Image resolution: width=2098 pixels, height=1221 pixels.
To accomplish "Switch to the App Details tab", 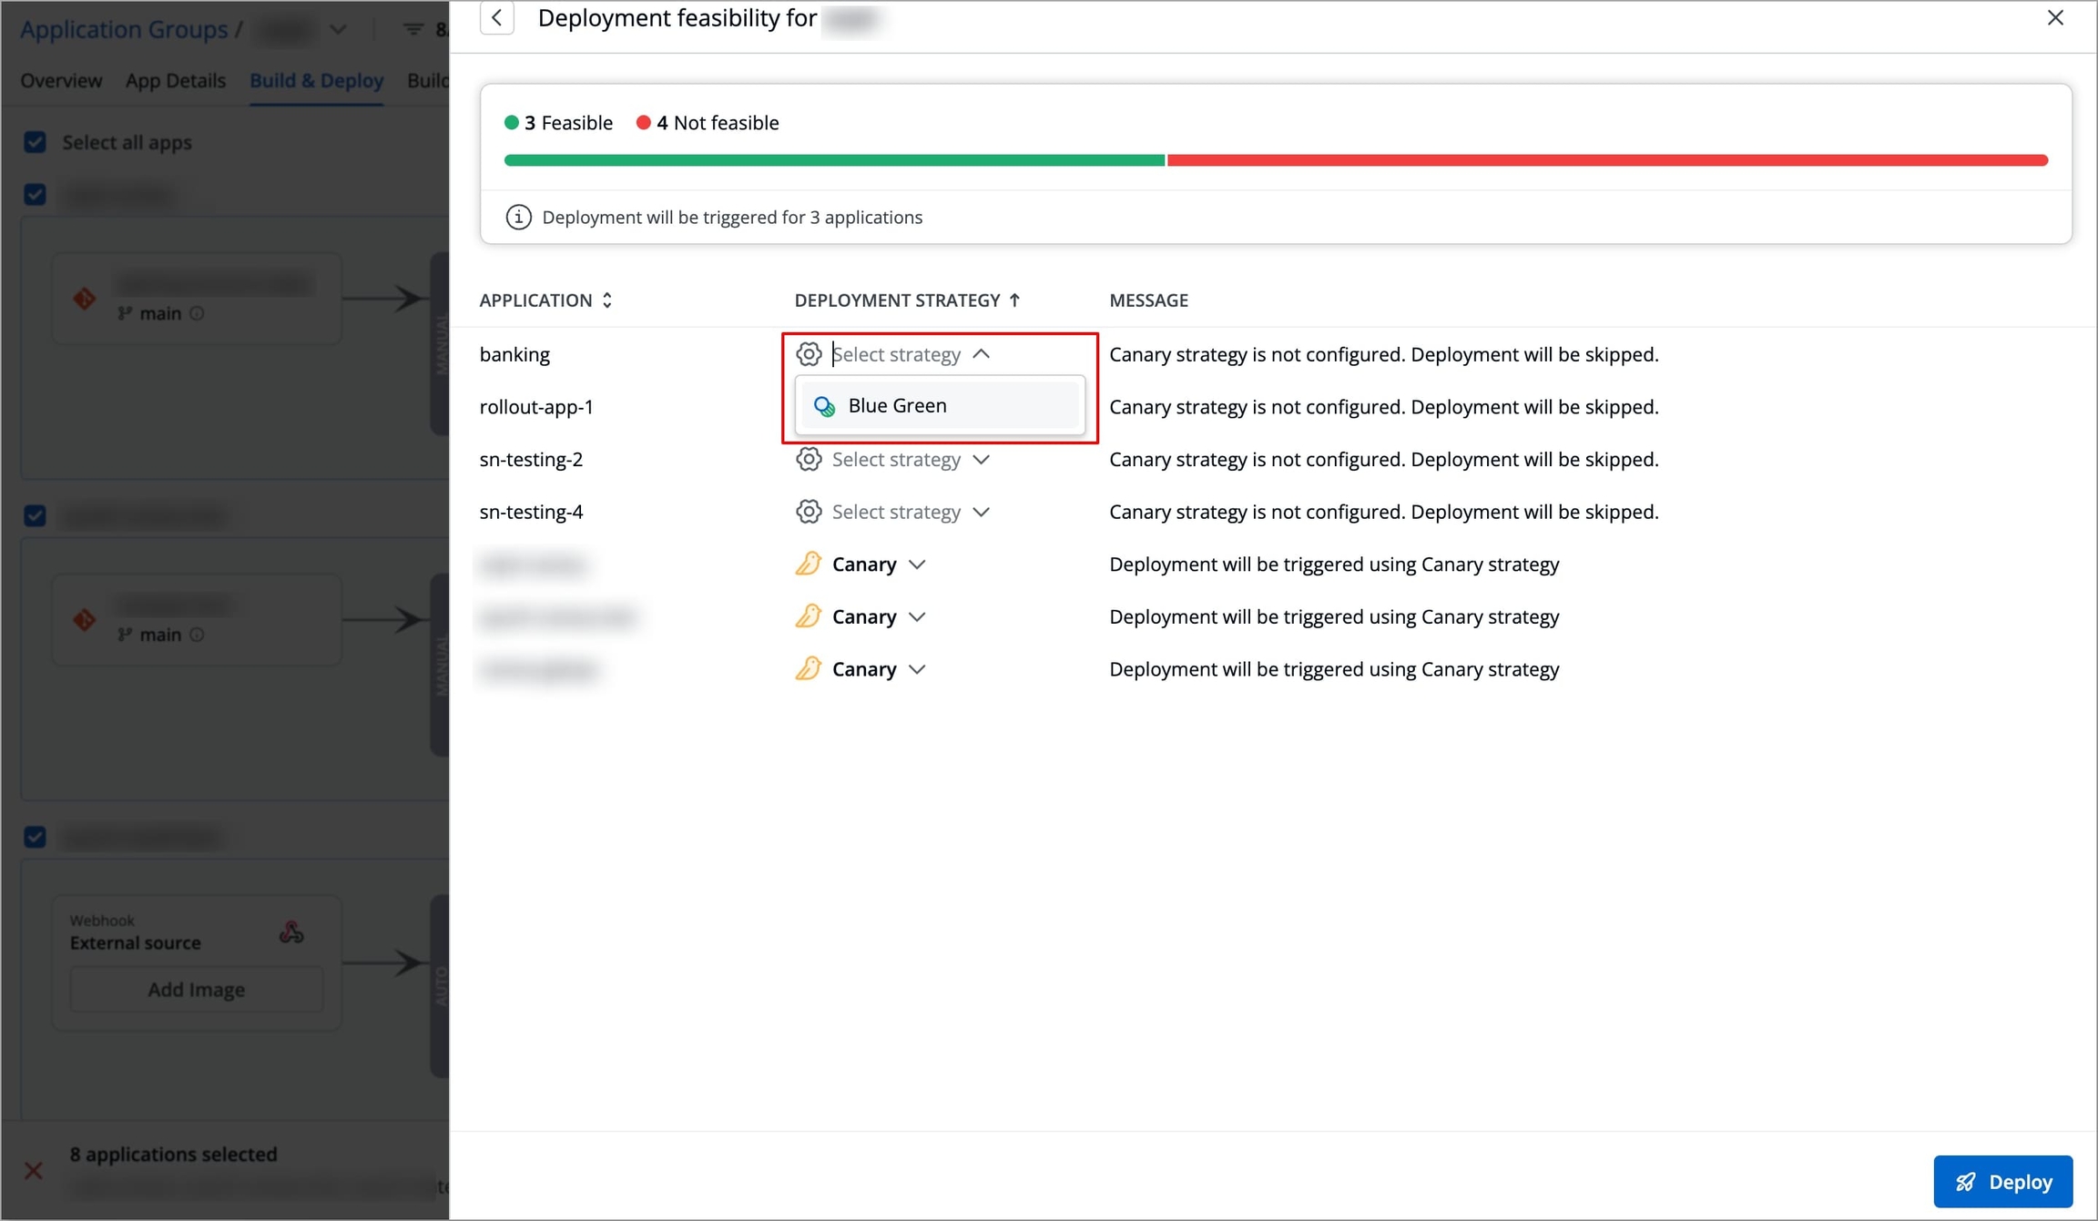I will pos(175,80).
